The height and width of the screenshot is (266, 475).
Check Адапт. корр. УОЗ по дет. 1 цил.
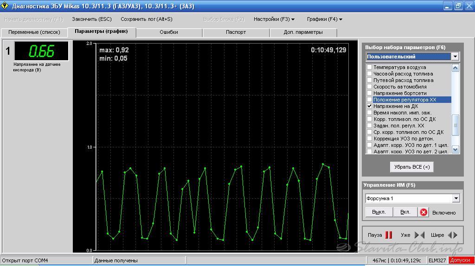click(x=369, y=145)
